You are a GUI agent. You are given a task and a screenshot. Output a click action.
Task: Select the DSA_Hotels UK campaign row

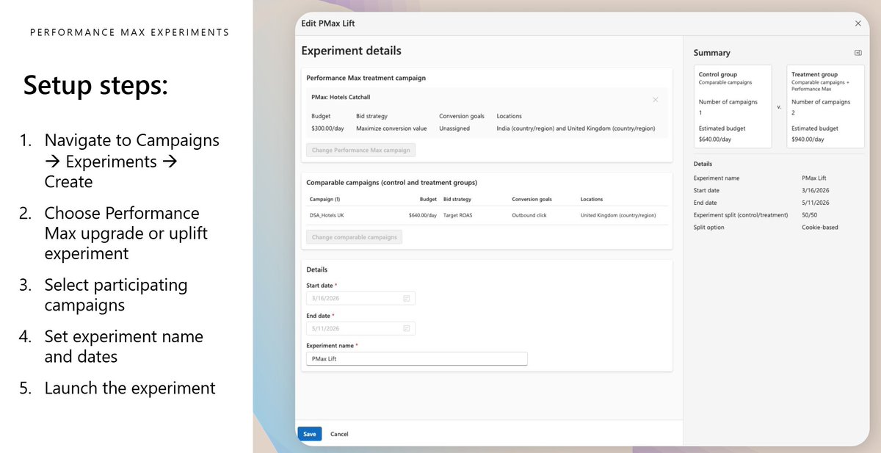[x=487, y=215]
